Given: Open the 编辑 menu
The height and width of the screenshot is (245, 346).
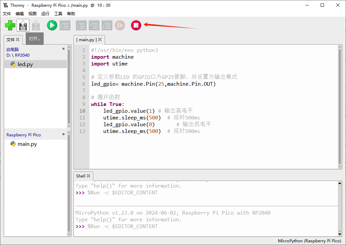Looking at the screenshot, I should [20, 13].
